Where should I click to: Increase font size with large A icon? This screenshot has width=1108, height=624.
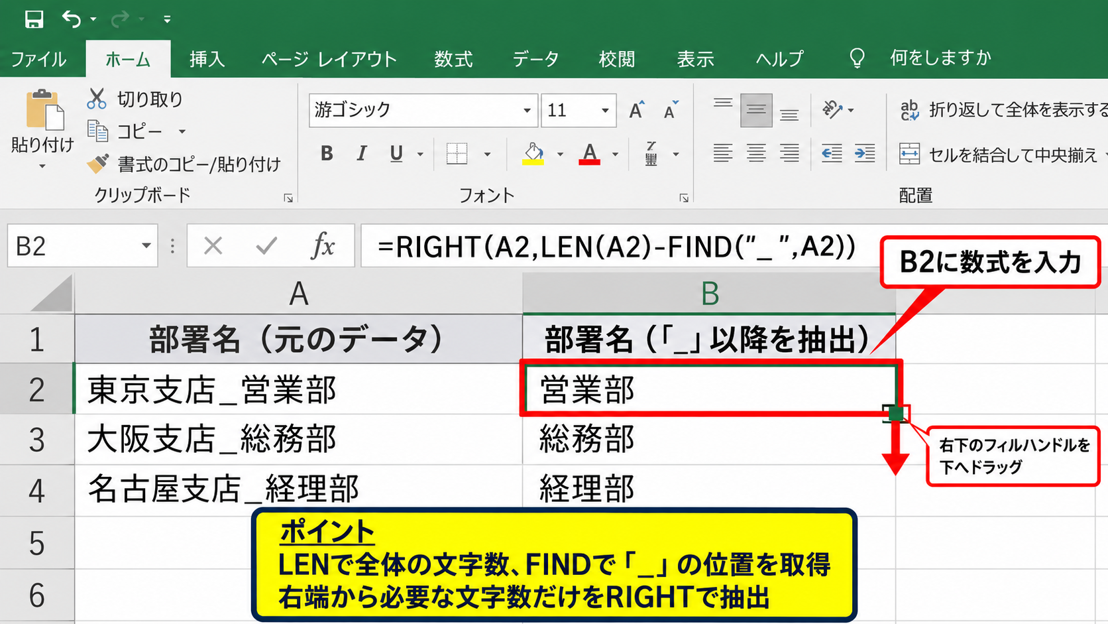pos(637,110)
